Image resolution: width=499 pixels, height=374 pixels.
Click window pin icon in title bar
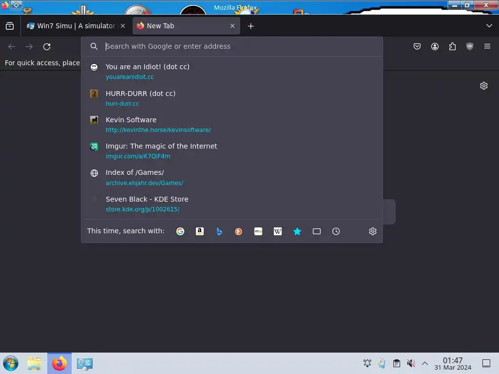click(x=16, y=5)
